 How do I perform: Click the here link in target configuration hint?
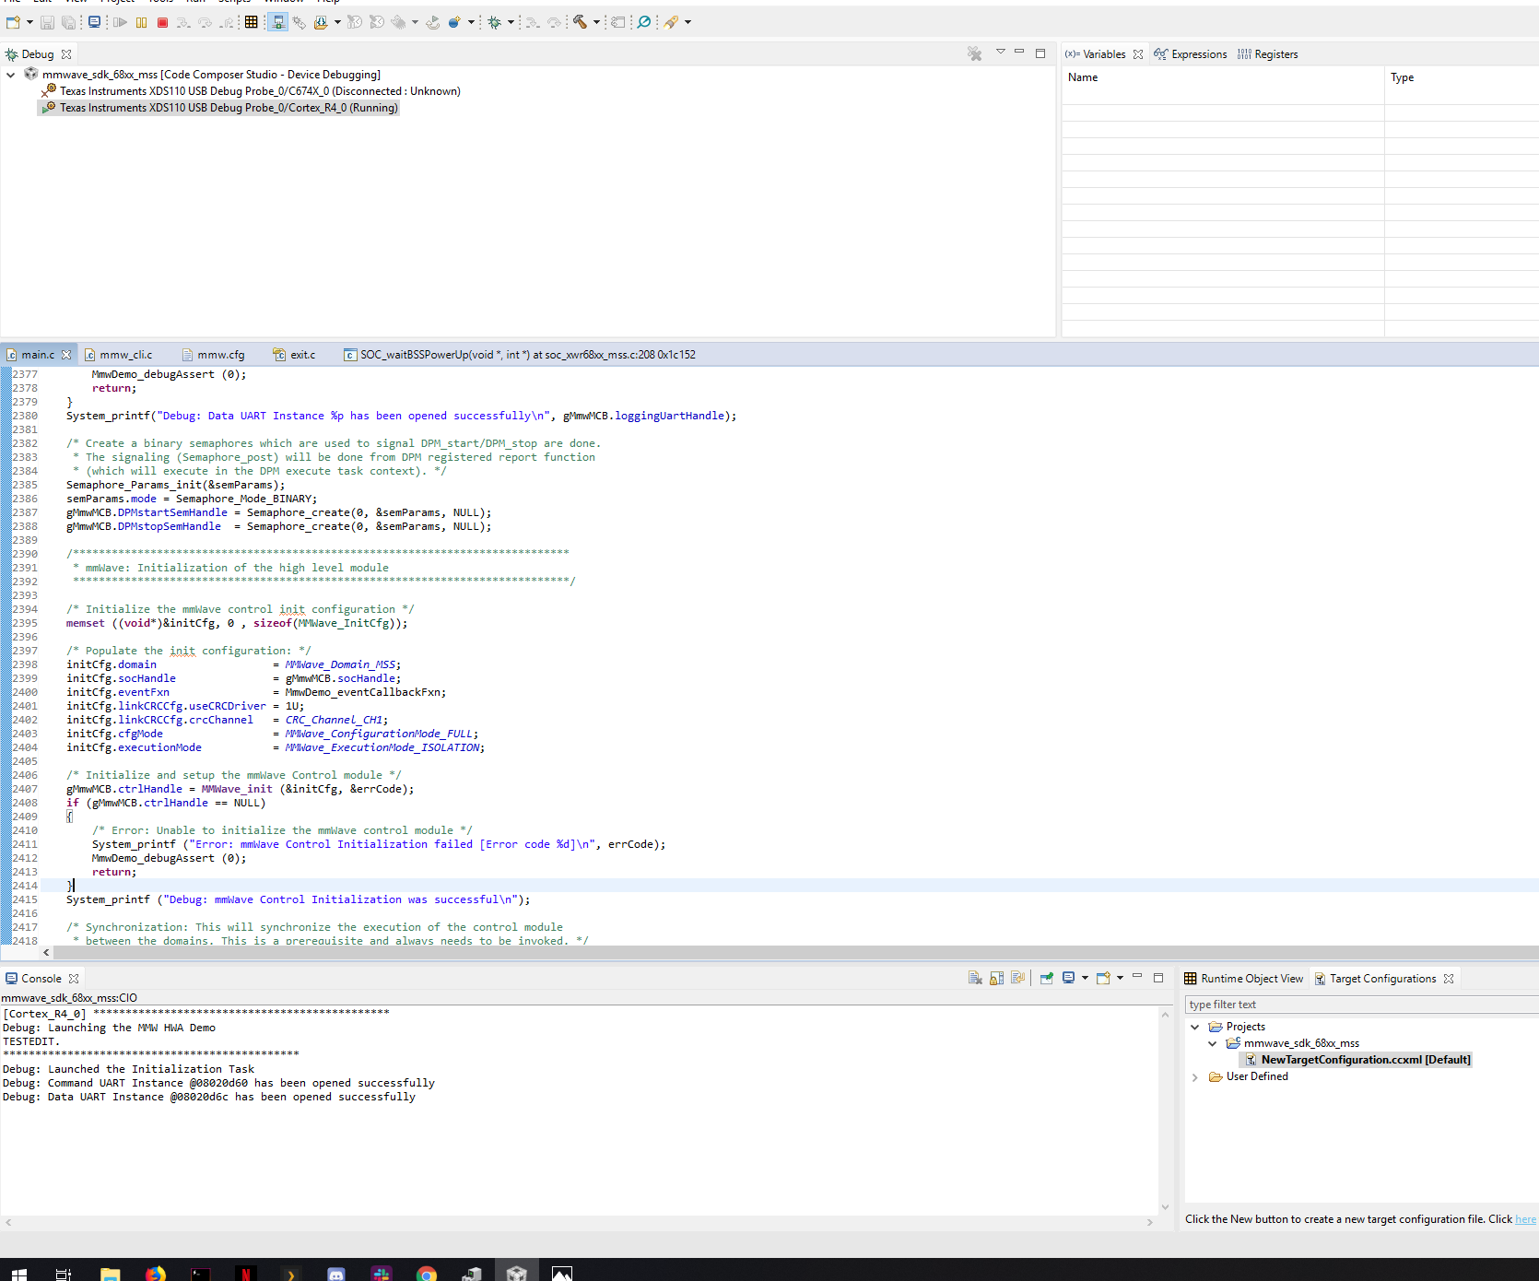(x=1525, y=1219)
